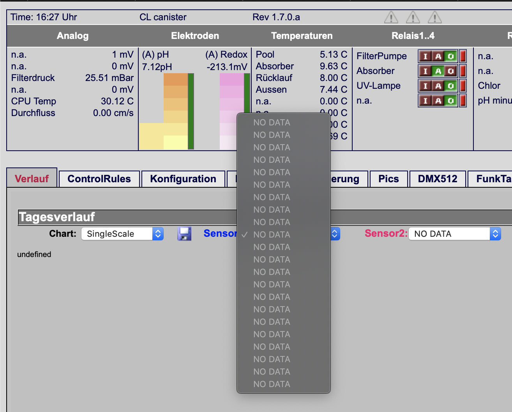Click the 'Time: 16:27 Uhr' status text

[44, 17]
